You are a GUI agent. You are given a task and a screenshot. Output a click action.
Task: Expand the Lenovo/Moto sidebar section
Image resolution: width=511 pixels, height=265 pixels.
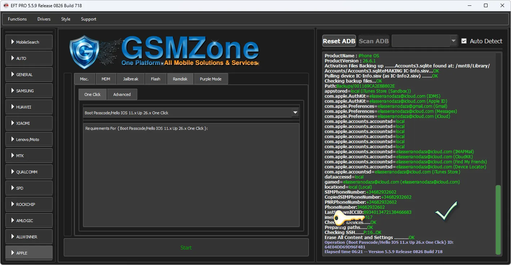point(29,139)
